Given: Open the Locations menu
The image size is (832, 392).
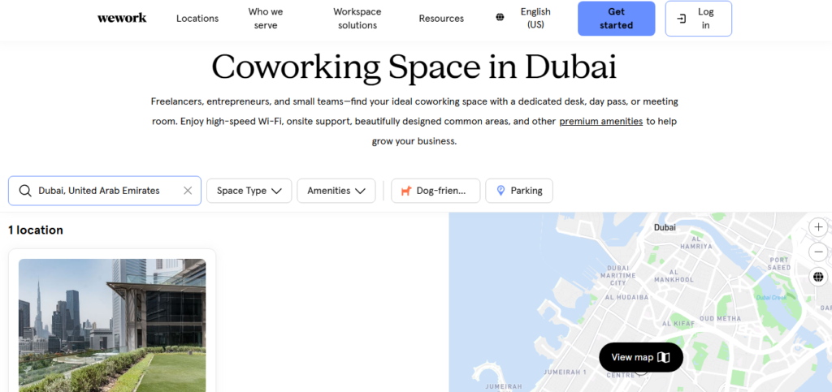Looking at the screenshot, I should click(197, 19).
